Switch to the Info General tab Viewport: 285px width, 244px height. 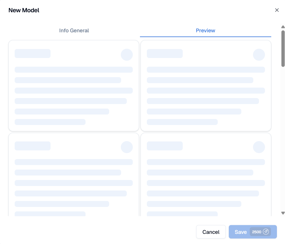[74, 30]
